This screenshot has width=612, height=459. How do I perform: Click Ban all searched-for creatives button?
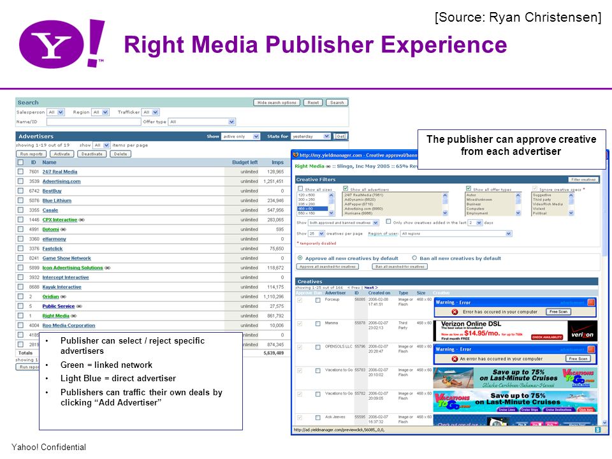(400, 266)
